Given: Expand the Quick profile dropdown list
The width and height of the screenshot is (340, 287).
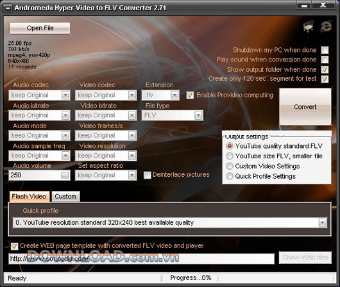Looking at the screenshot, I should [x=323, y=222].
